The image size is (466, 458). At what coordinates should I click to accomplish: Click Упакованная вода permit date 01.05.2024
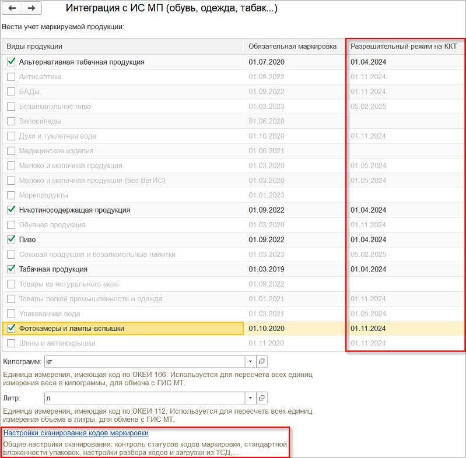pos(368,313)
